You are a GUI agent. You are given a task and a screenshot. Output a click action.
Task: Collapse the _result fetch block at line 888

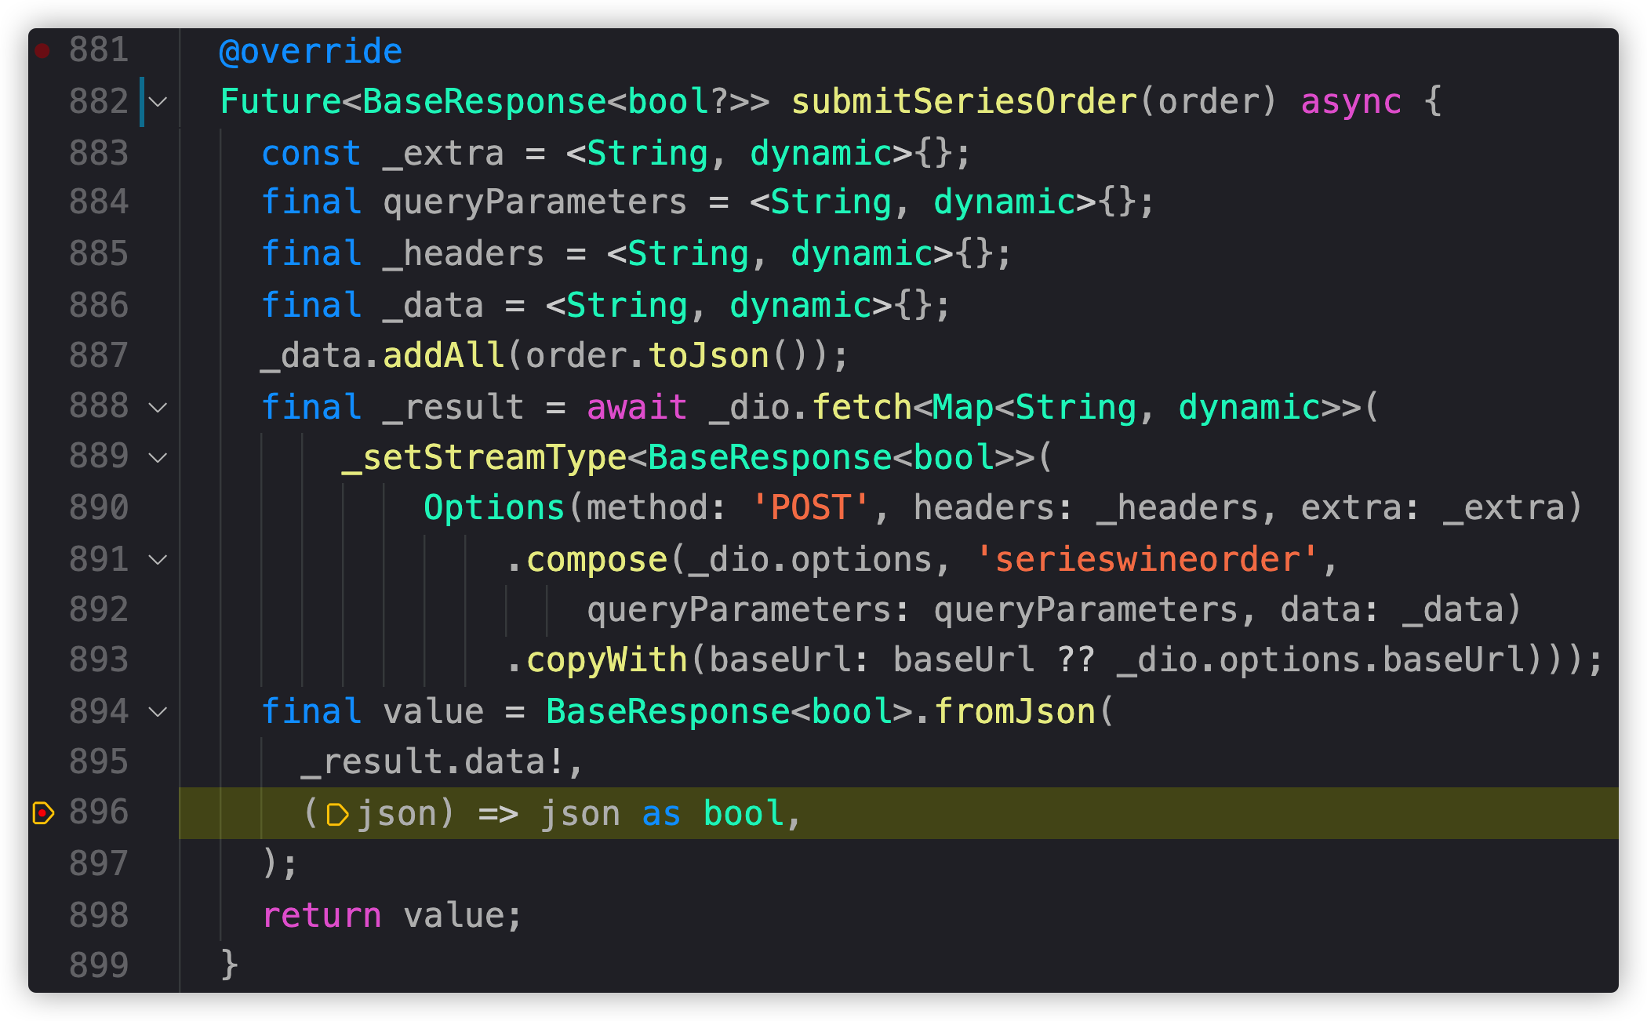(x=159, y=407)
